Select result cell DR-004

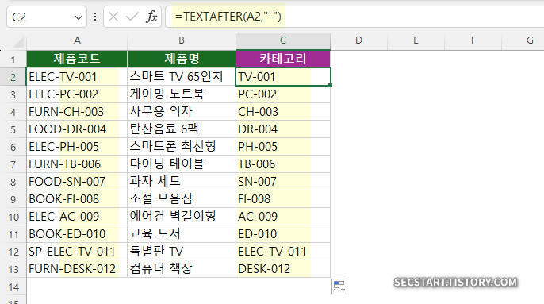pos(283,129)
